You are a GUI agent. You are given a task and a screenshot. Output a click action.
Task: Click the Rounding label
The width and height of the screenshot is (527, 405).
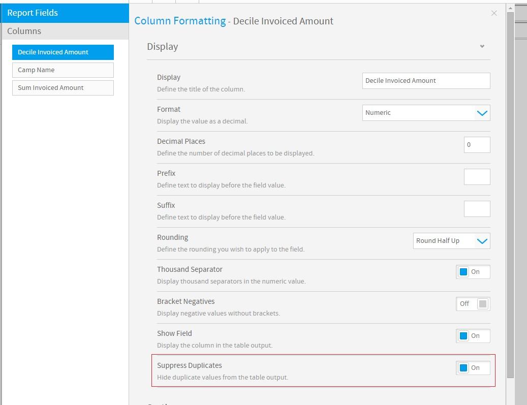[172, 237]
